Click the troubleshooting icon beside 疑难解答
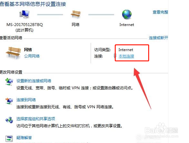 pos(9,139)
